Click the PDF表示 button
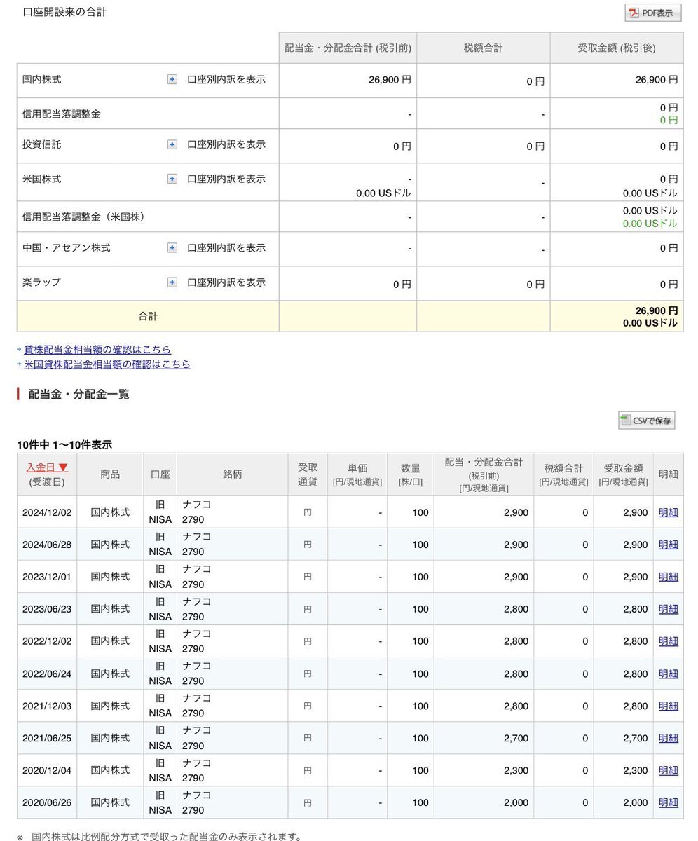The height and width of the screenshot is (841, 698). 652,13
